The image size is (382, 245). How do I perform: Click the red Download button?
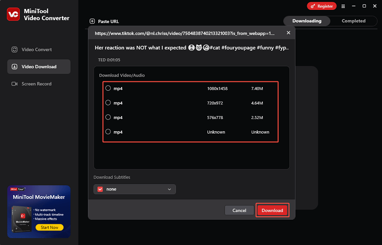click(x=272, y=210)
